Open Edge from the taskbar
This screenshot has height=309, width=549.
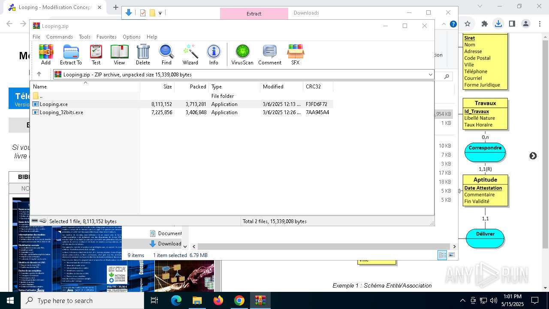[176, 300]
